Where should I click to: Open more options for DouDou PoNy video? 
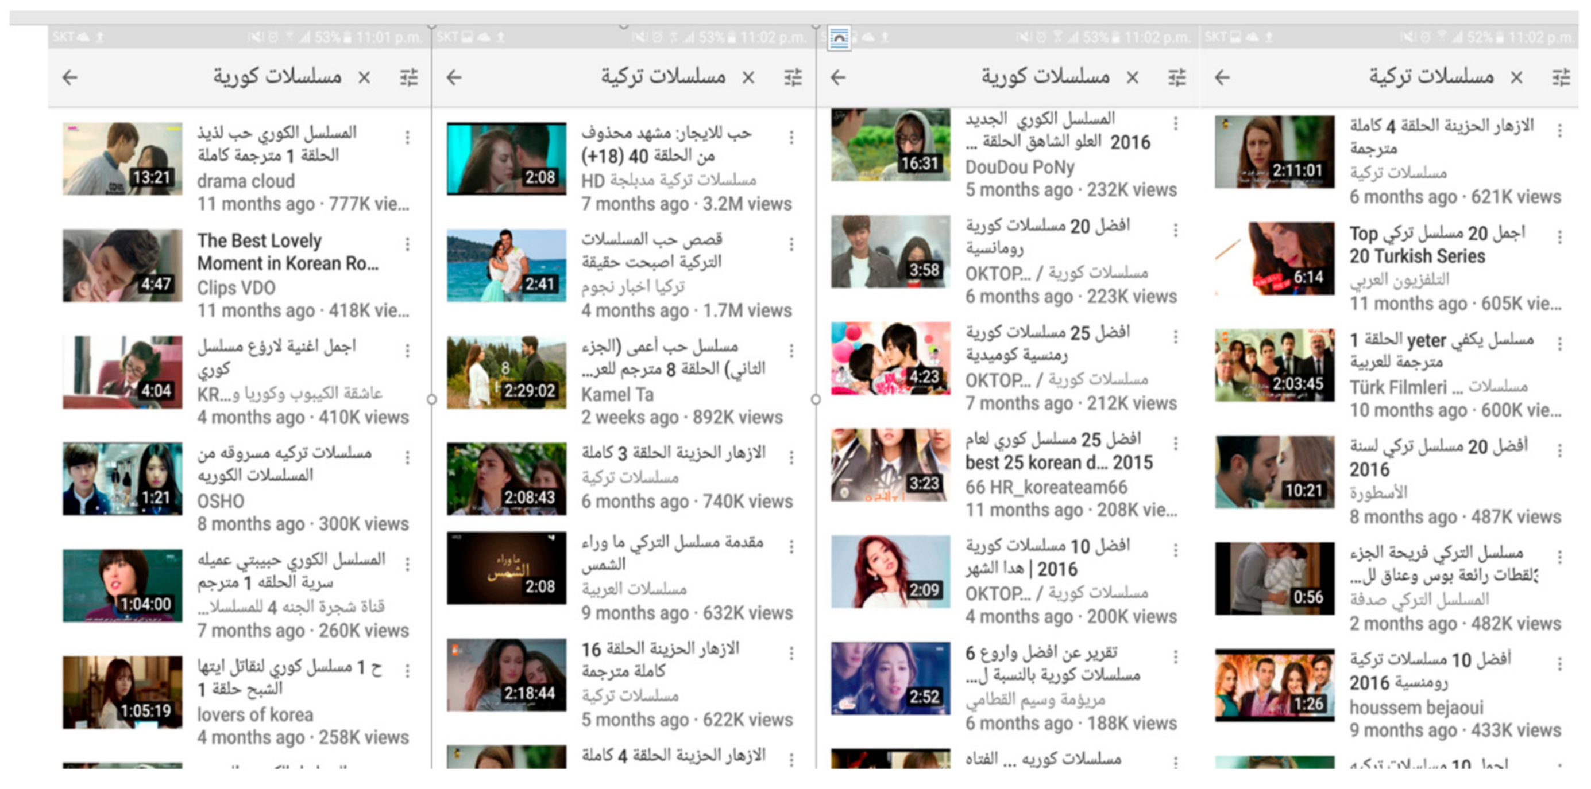(x=1176, y=123)
